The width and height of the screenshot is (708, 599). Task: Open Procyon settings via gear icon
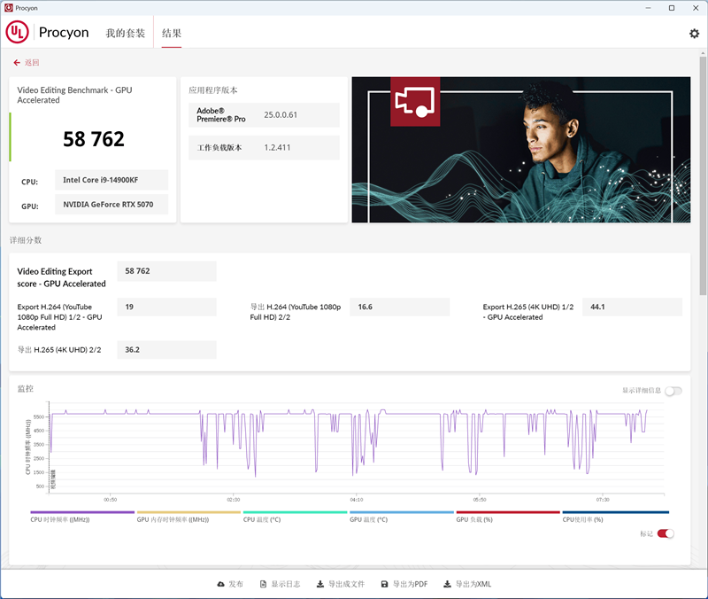pyautogui.click(x=695, y=33)
